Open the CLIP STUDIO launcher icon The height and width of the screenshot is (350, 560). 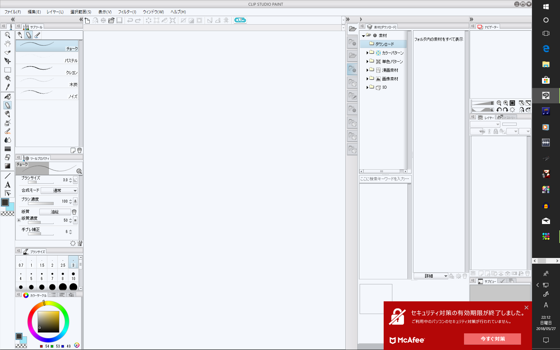coord(240,20)
